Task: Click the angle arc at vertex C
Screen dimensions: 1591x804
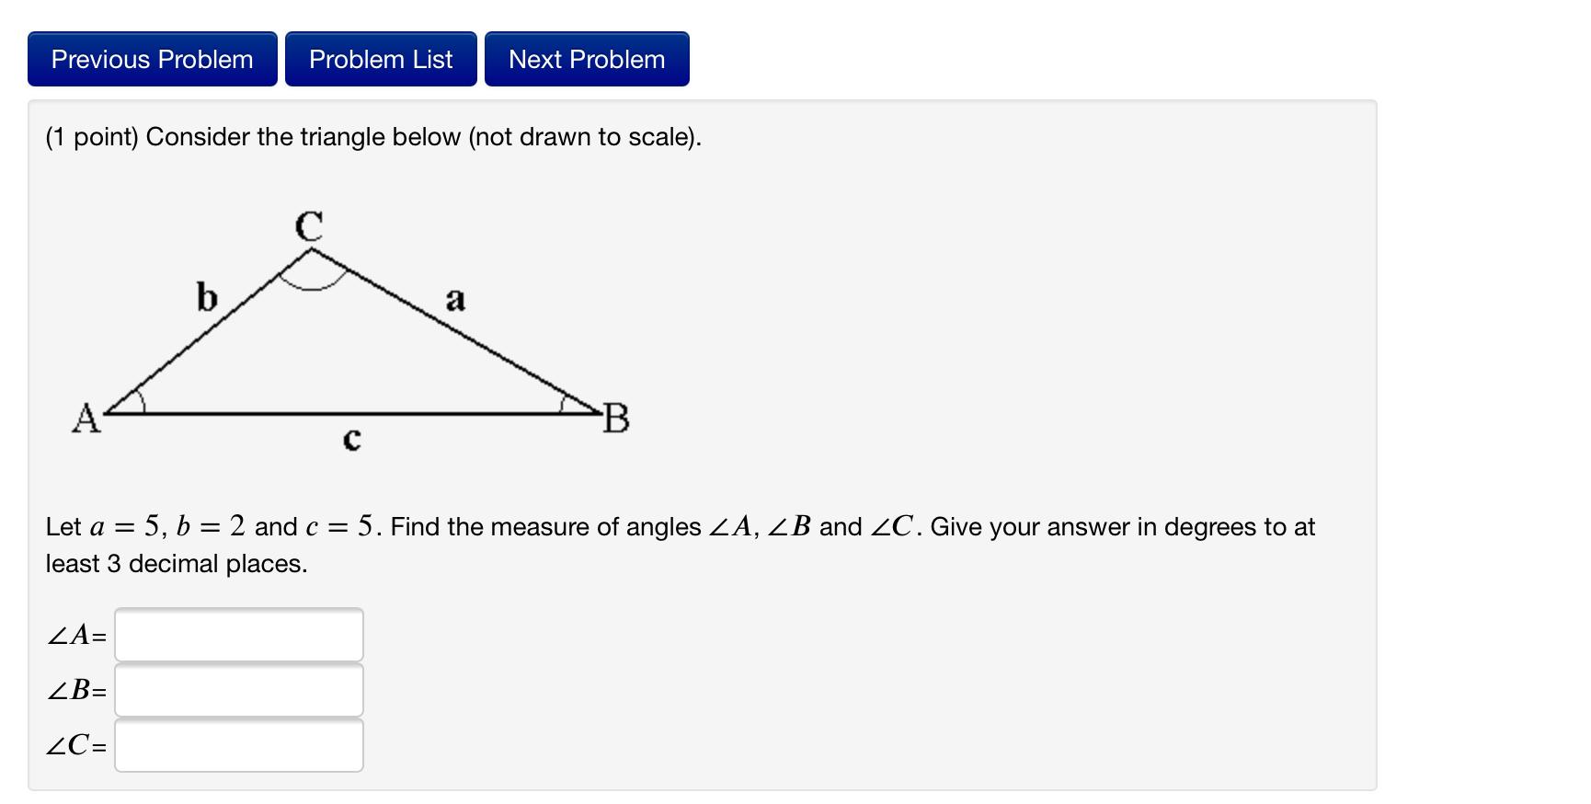Action: click(313, 276)
